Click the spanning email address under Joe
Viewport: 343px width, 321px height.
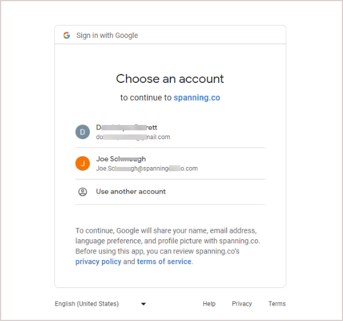click(147, 169)
